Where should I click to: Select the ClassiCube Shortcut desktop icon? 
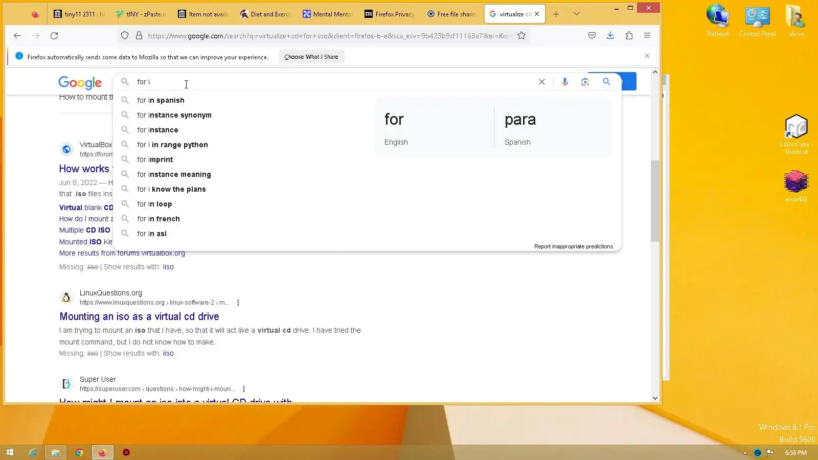pos(796,134)
